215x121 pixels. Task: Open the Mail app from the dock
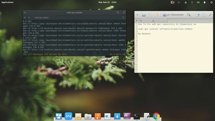point(78,116)
